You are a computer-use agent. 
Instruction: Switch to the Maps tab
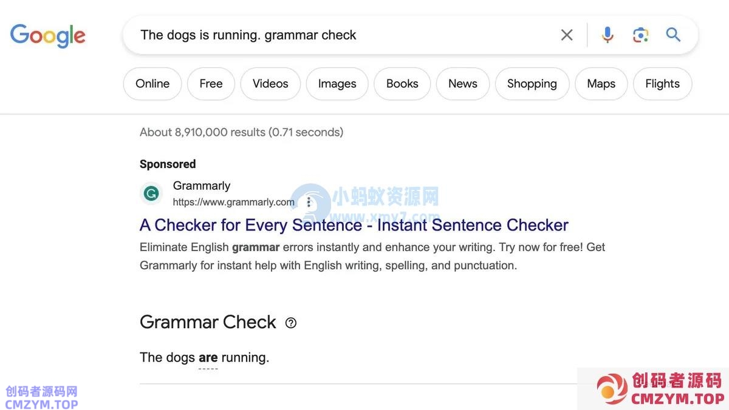tap(601, 84)
